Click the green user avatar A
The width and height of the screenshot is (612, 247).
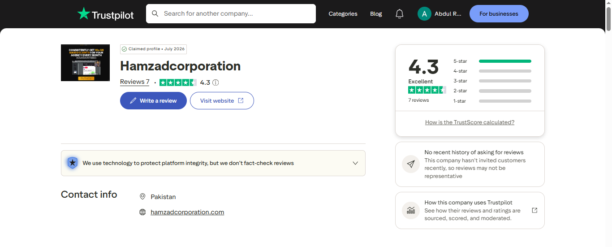click(424, 14)
